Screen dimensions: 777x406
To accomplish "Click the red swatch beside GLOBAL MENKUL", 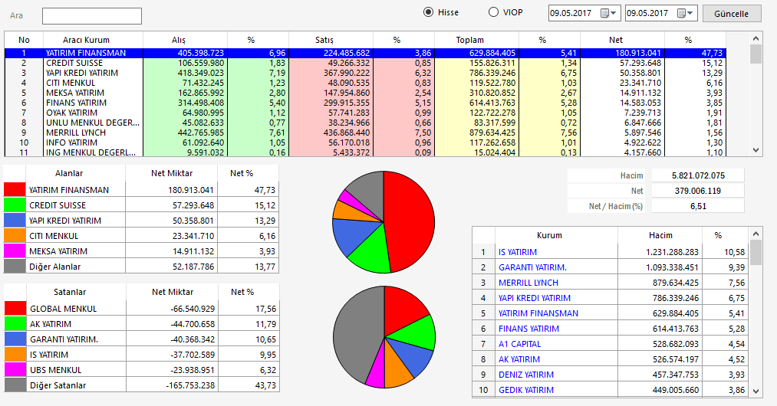I will click(x=15, y=309).
